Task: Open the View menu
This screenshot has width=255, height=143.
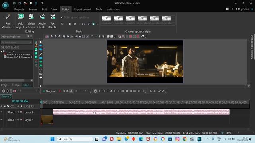Action: coord(54,9)
